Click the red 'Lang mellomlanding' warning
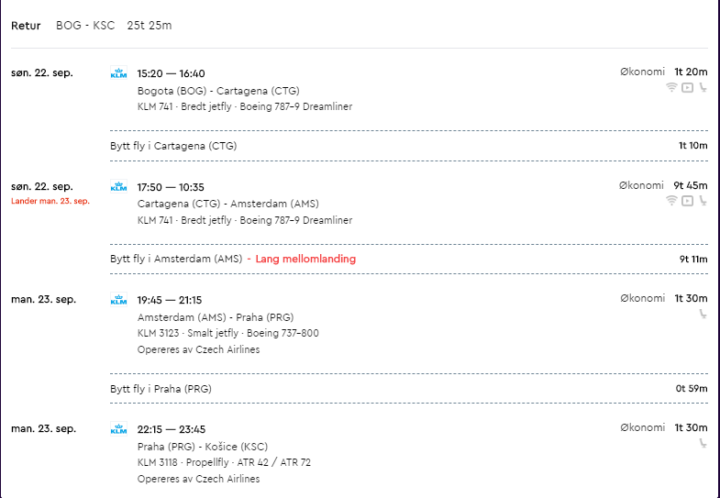 (x=305, y=259)
